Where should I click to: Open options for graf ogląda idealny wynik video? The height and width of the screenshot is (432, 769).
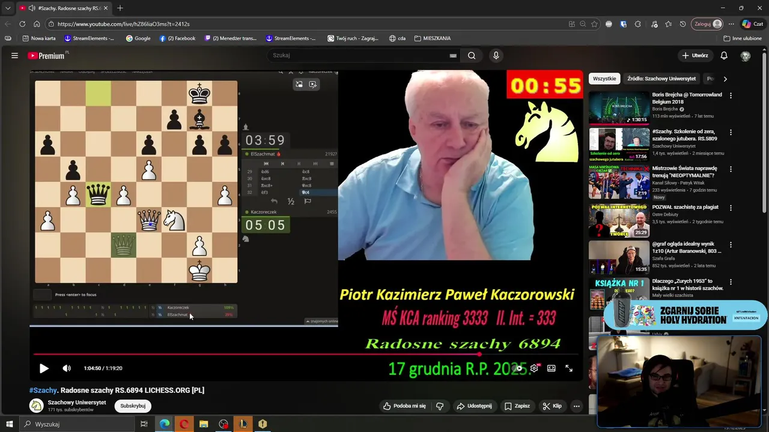731,245
